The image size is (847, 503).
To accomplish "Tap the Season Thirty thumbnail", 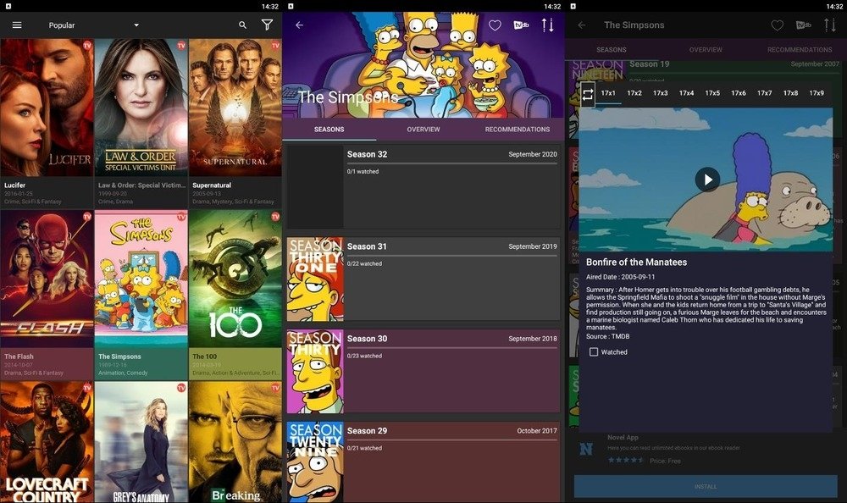I will 315,371.
